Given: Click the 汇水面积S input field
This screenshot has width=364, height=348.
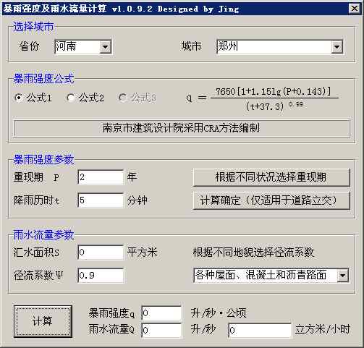Looking at the screenshot, I should pyautogui.click(x=101, y=252).
